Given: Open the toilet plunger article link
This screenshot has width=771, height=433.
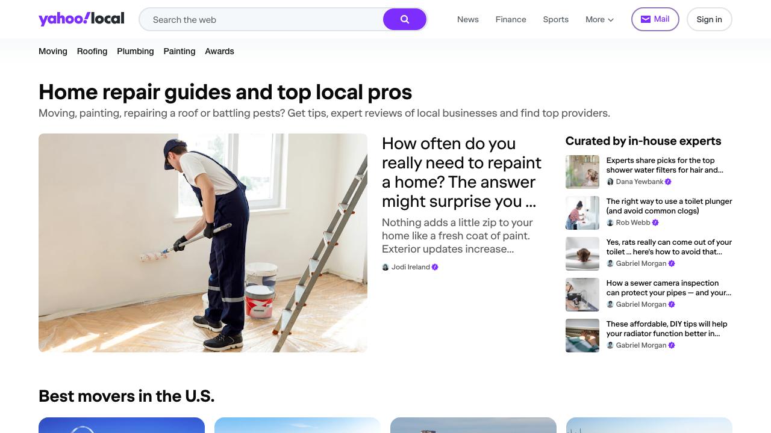Looking at the screenshot, I should tap(669, 206).
